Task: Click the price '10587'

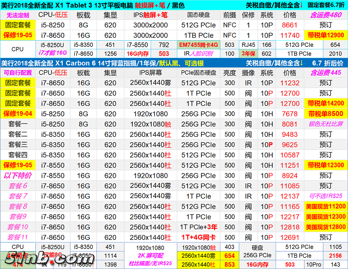Action: click(x=290, y=155)
